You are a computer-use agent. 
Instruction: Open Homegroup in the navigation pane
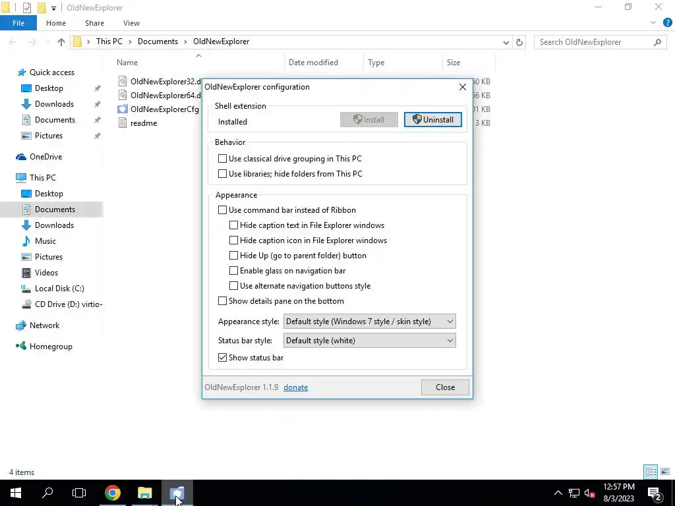click(51, 347)
